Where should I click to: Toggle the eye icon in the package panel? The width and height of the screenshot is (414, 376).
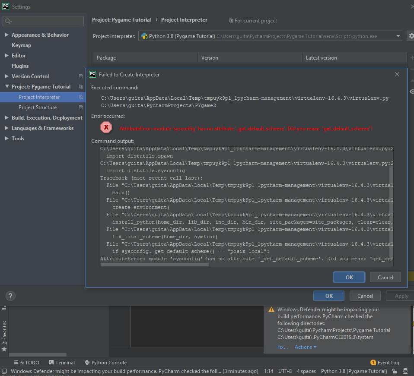pos(411,92)
